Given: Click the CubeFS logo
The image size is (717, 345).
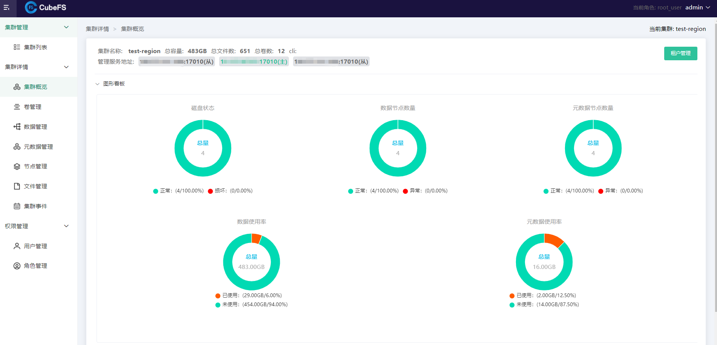Looking at the screenshot, I should pyautogui.click(x=46, y=7).
